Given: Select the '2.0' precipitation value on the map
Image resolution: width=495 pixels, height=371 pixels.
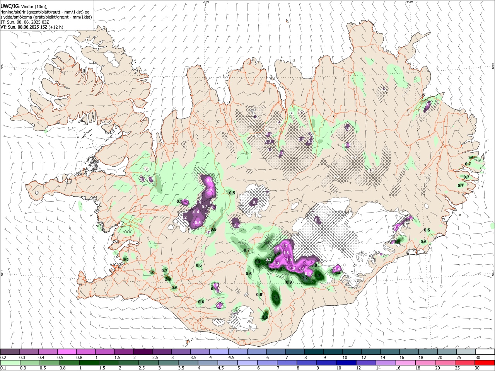Looking at the screenshot, I should point(168,279).
